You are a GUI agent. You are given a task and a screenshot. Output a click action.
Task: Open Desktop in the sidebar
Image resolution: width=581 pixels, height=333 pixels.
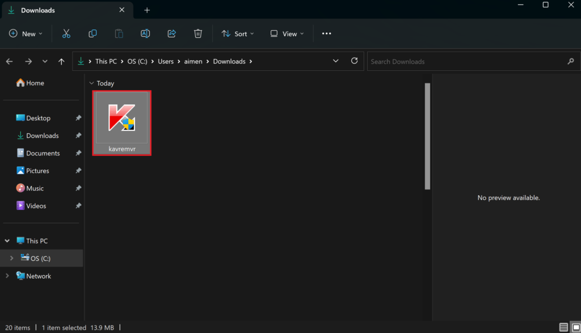33,118
